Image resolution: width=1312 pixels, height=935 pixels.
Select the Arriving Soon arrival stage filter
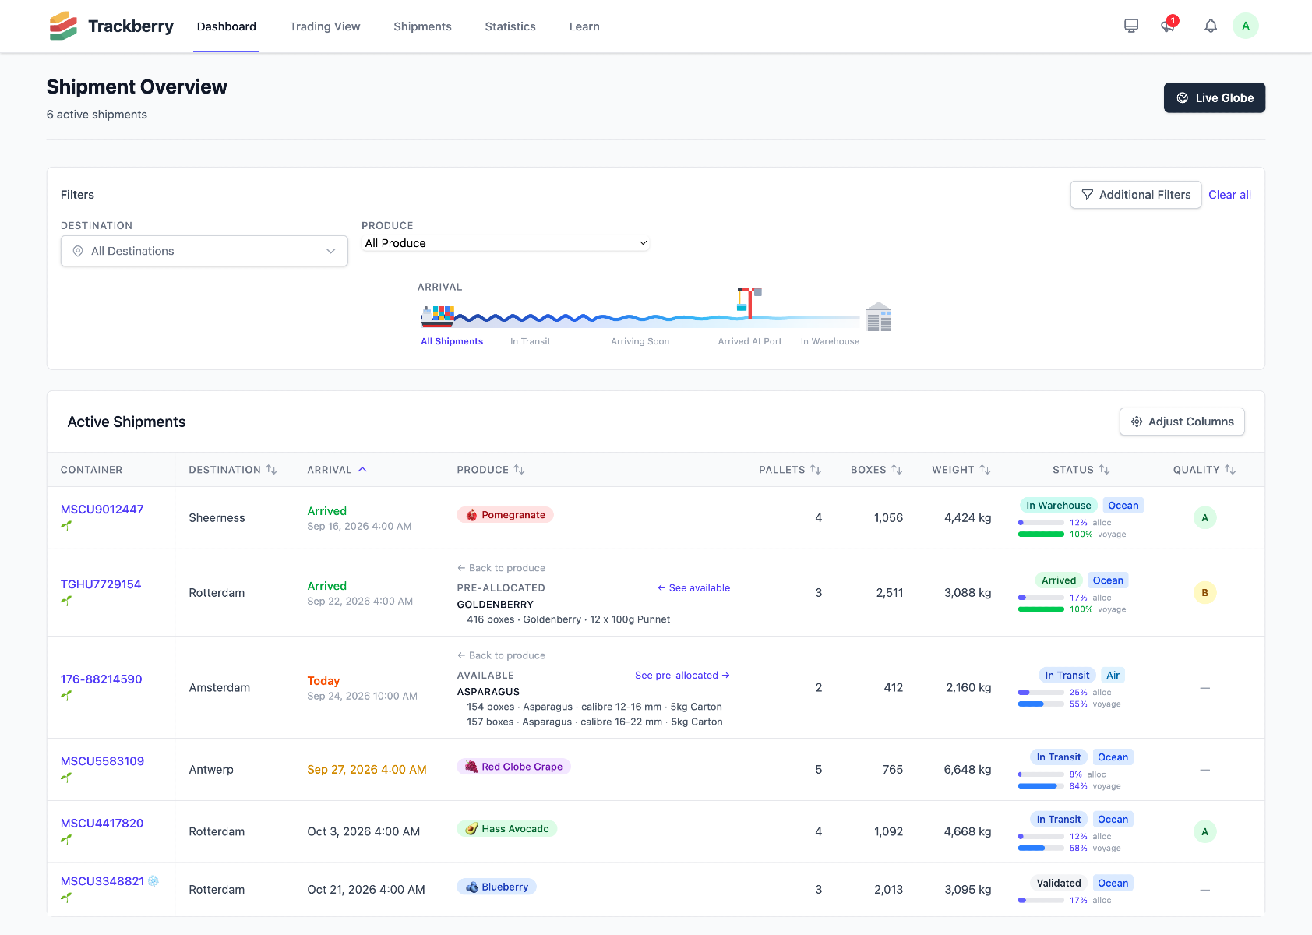[640, 341]
